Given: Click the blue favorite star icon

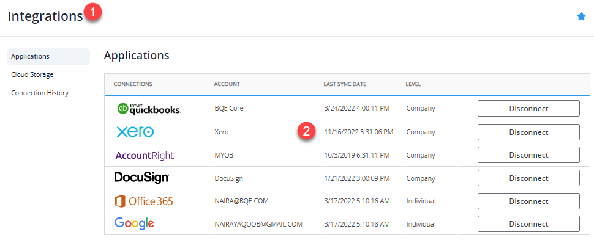Looking at the screenshot, I should pos(581,16).
